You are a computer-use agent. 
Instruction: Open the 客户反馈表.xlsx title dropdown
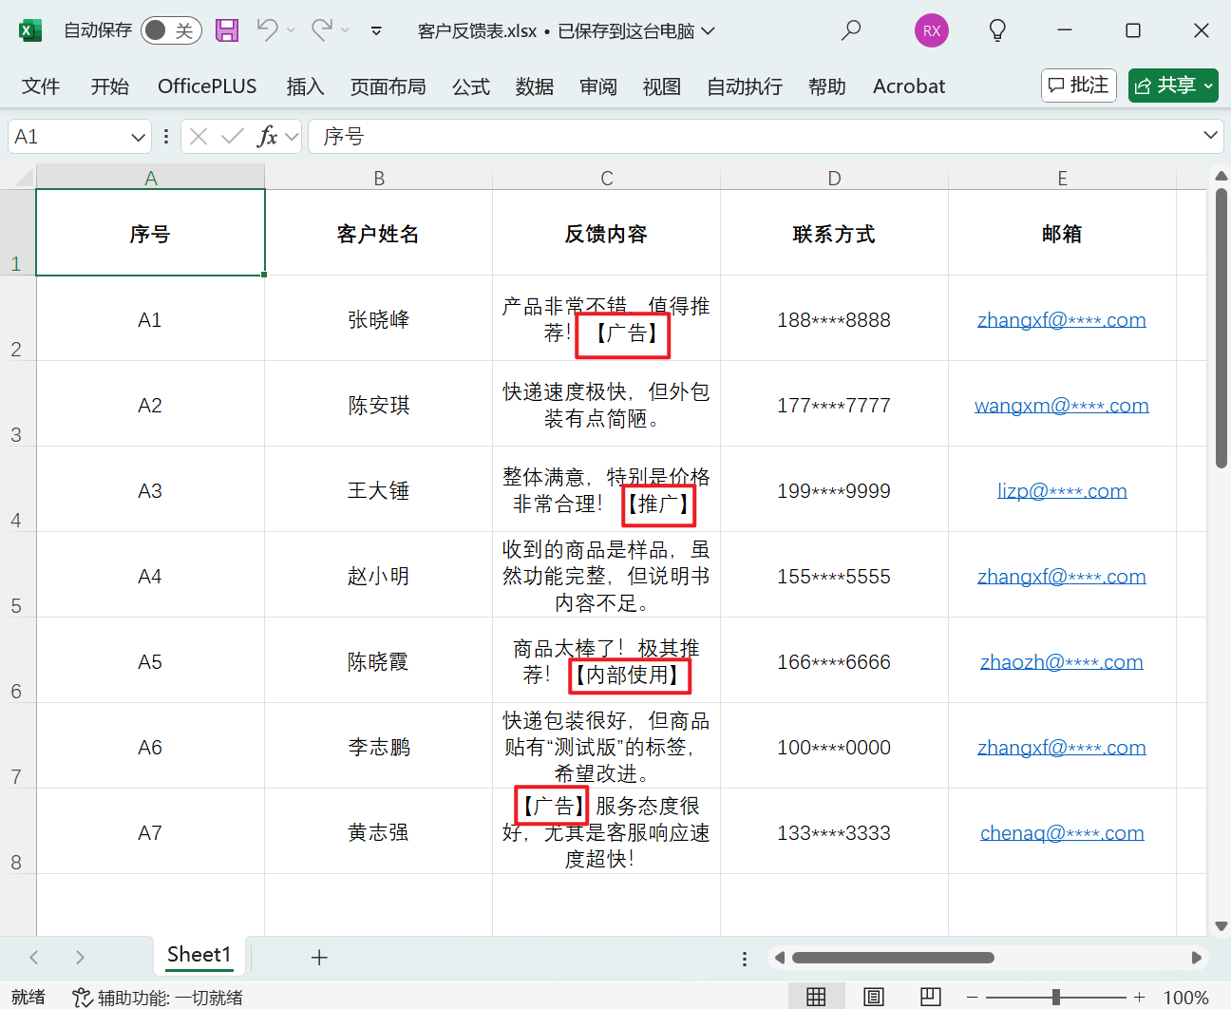tap(707, 29)
